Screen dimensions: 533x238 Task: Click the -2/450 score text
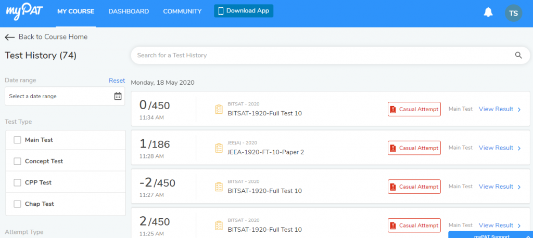click(157, 183)
